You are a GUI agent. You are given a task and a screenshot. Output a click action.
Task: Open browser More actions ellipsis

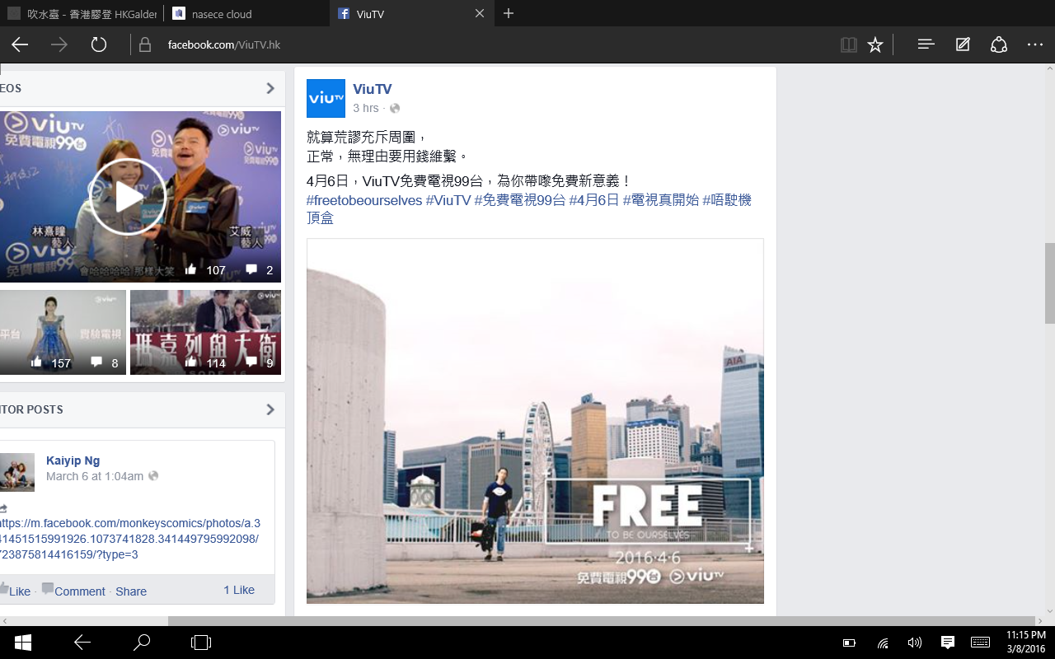pyautogui.click(x=1035, y=44)
